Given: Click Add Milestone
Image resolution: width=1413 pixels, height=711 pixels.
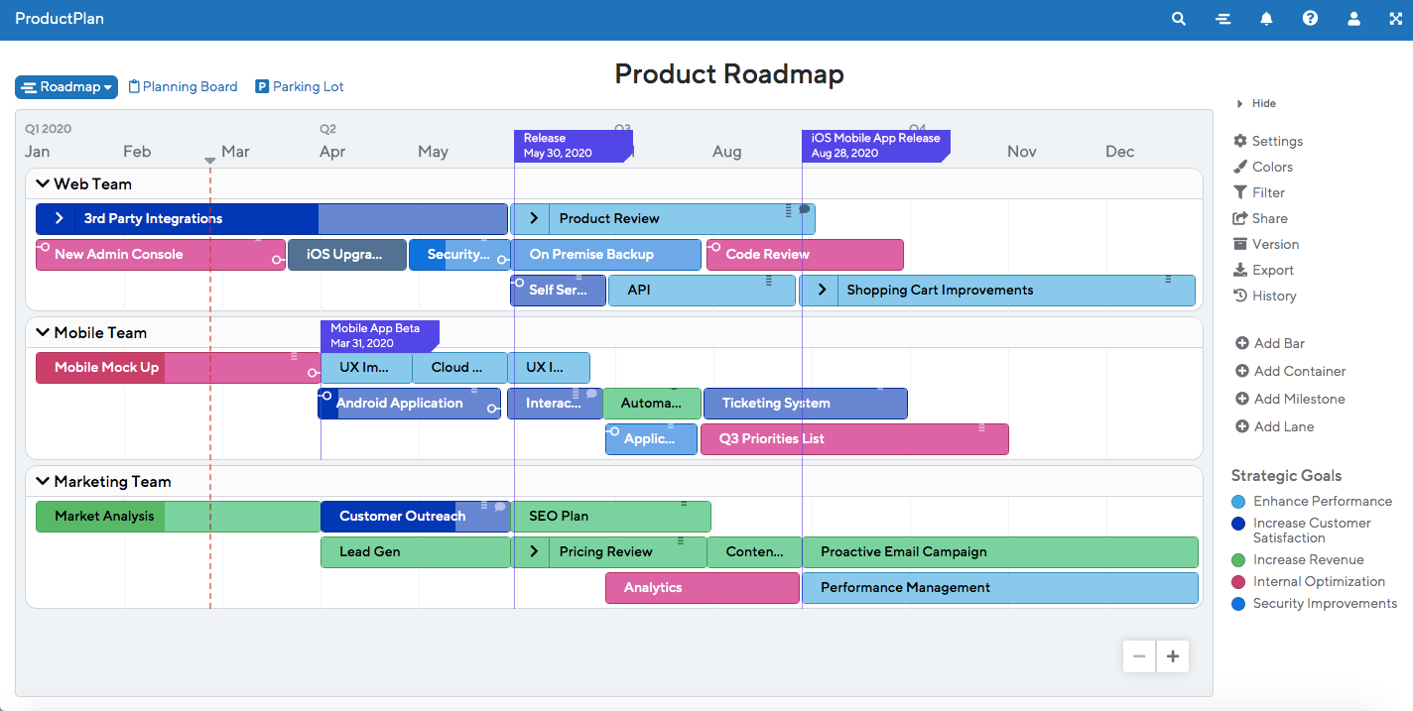Looking at the screenshot, I should [1290, 399].
